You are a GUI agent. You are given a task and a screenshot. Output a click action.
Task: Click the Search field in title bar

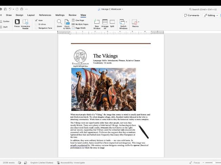coord(203,9)
